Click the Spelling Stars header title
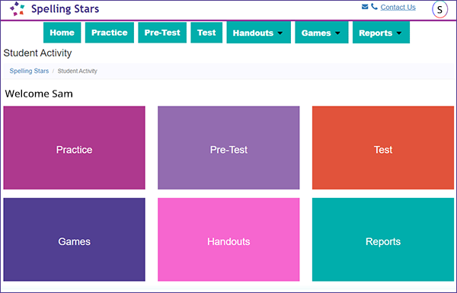The height and width of the screenshot is (293, 457). coord(65,9)
